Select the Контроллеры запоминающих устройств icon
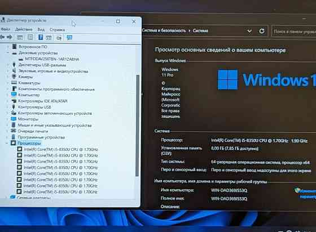The width and height of the screenshot is (316, 232). [14, 113]
